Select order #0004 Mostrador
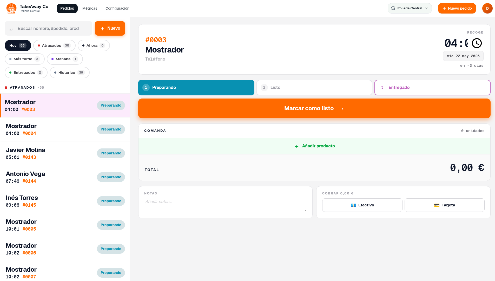The width and height of the screenshot is (495, 281). [65, 129]
